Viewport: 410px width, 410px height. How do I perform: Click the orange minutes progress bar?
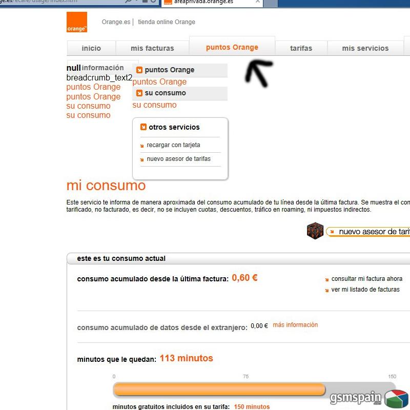[219, 389]
